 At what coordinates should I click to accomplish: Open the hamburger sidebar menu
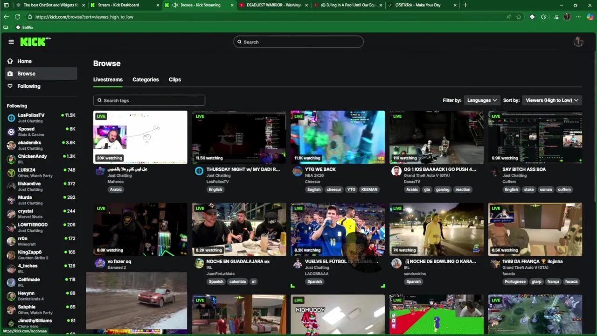11,42
